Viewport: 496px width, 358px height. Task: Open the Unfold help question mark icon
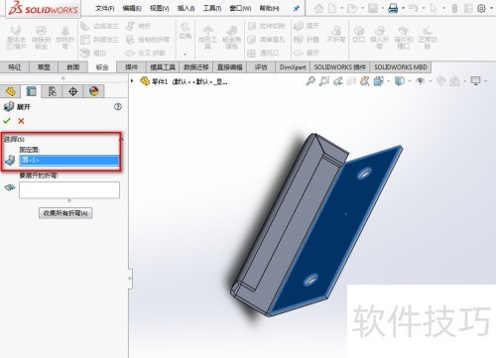(x=118, y=107)
